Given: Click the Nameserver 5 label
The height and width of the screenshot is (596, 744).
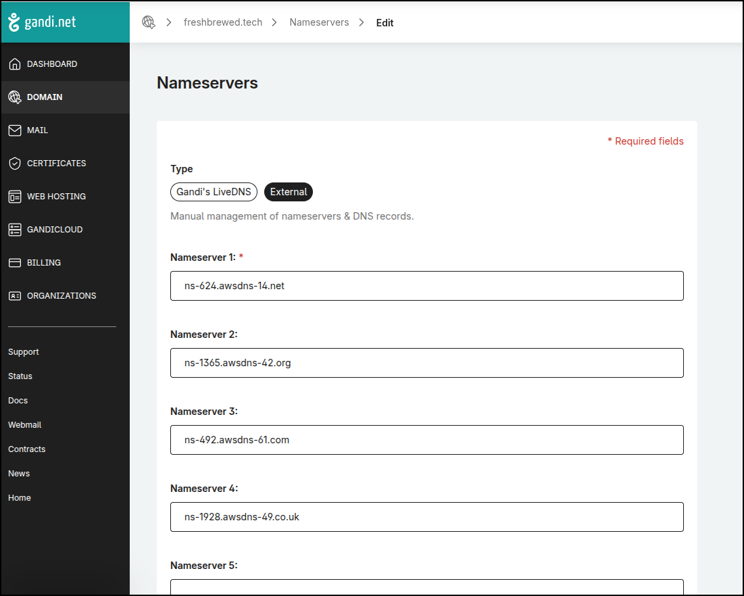Looking at the screenshot, I should tap(203, 566).
